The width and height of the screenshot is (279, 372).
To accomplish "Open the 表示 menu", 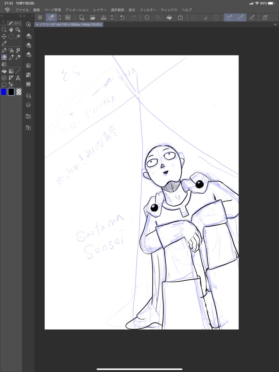I will (132, 10).
